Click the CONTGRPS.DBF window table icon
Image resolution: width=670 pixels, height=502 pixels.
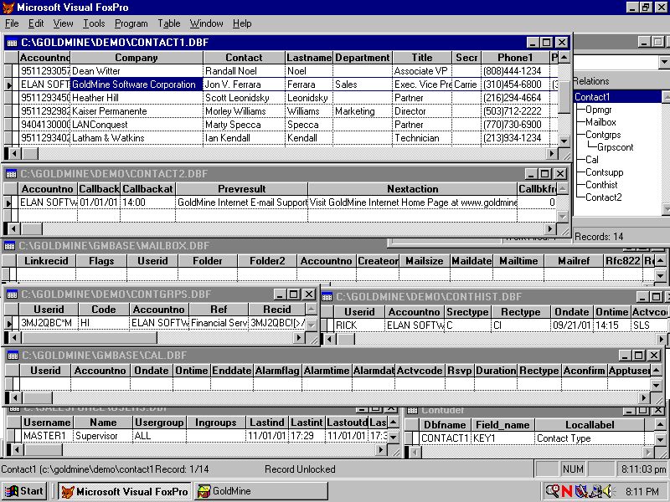12,295
